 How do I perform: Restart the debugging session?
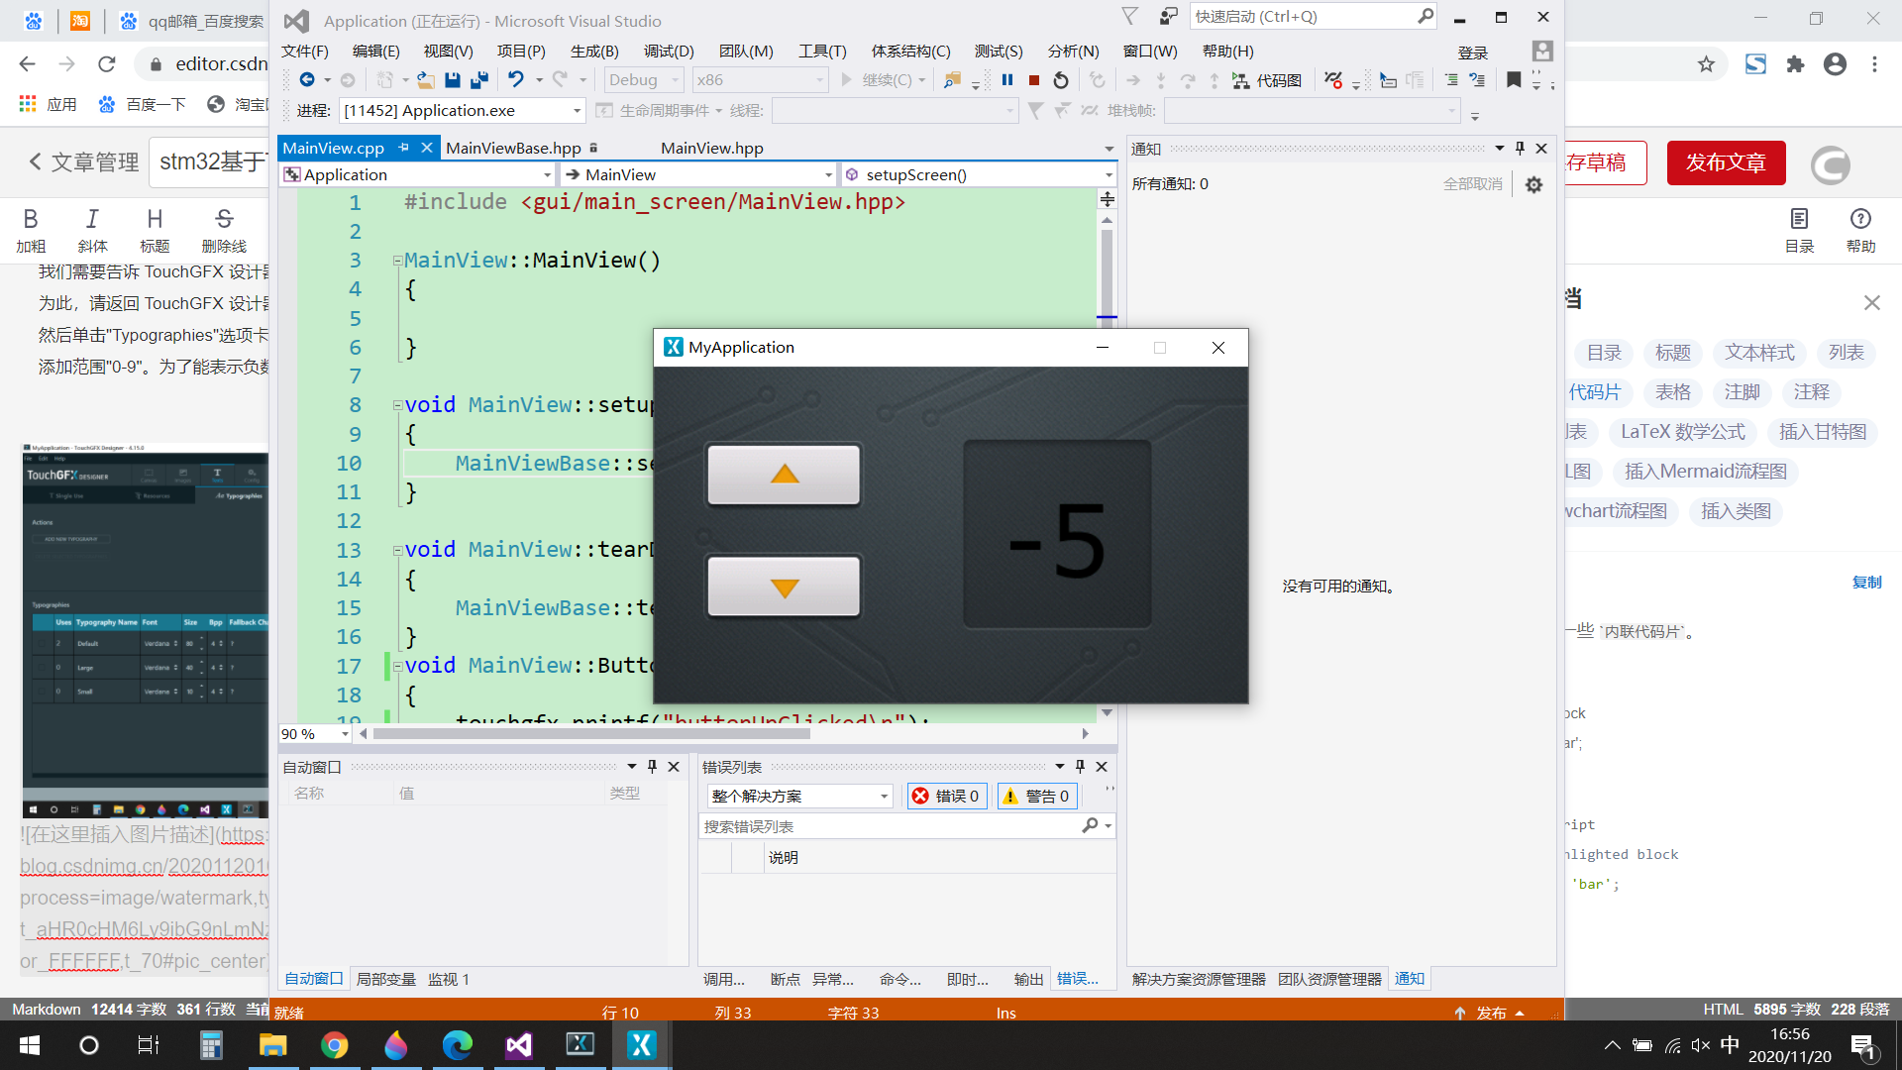(1060, 80)
